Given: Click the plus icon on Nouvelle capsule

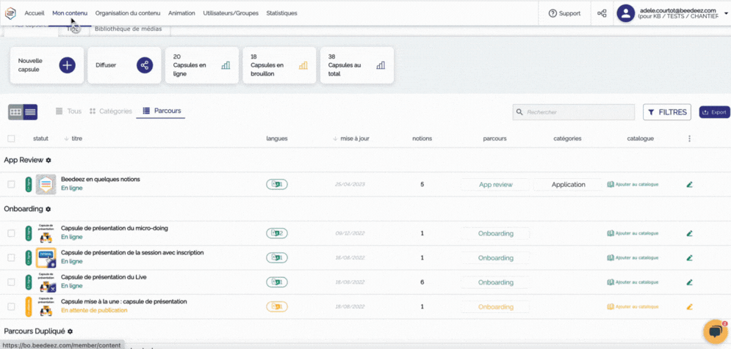Looking at the screenshot, I should click(67, 65).
